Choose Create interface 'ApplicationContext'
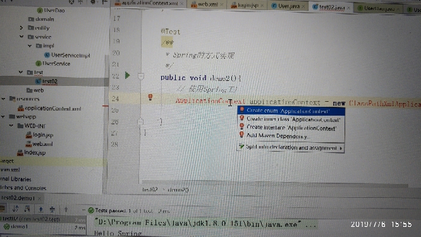The height and width of the screenshot is (237, 421). [x=291, y=128]
